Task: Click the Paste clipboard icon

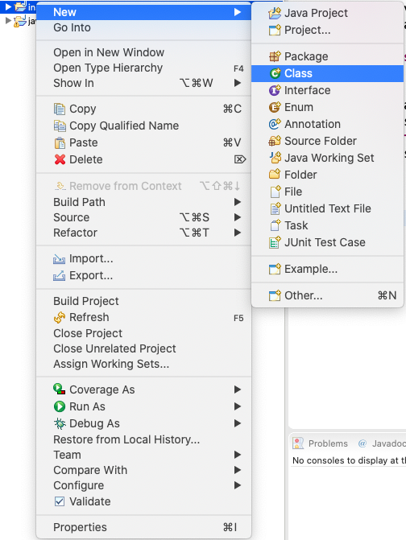Action: (60, 142)
